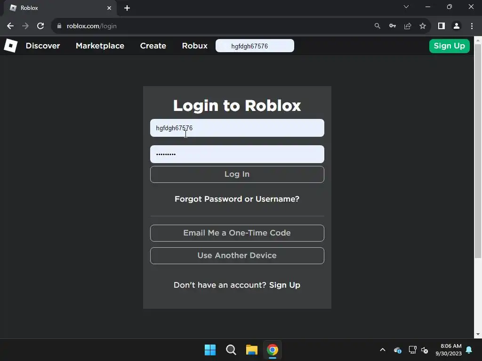This screenshot has height=361, width=482.
Task: Click the green Sign Up button
Action: pyautogui.click(x=449, y=46)
